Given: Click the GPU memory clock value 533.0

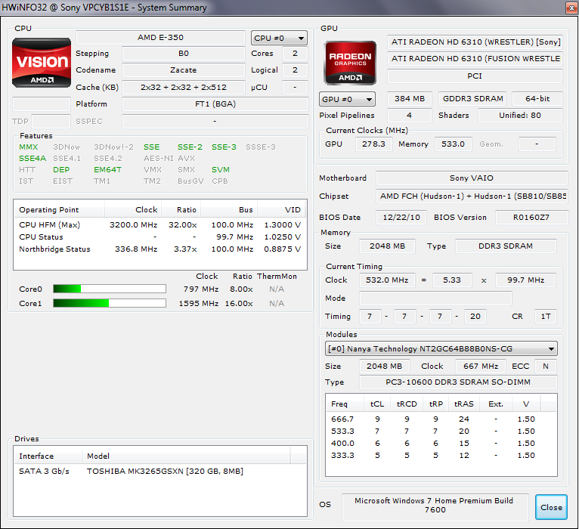Looking at the screenshot, I should (x=453, y=144).
